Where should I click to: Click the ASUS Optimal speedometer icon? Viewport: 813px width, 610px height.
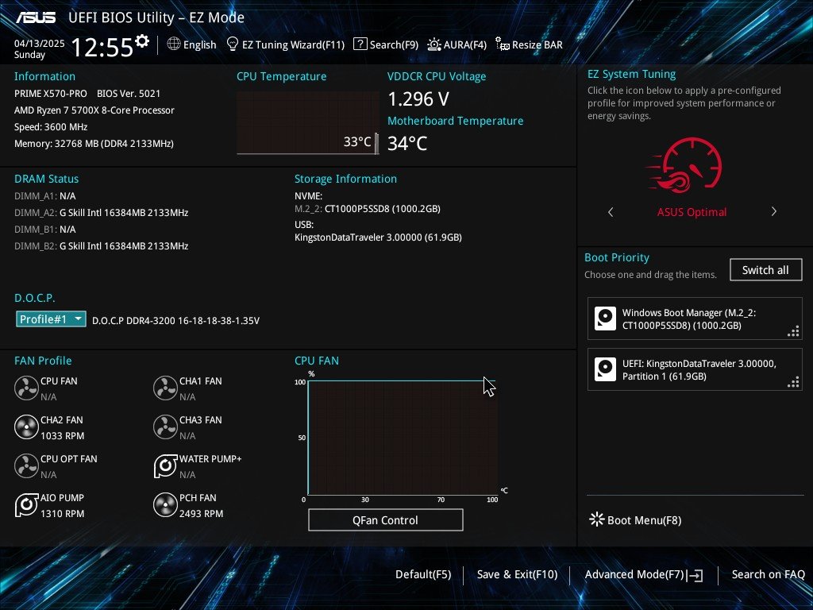coord(684,165)
